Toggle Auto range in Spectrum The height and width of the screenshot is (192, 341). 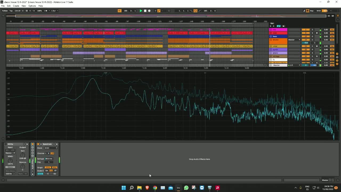40,174
